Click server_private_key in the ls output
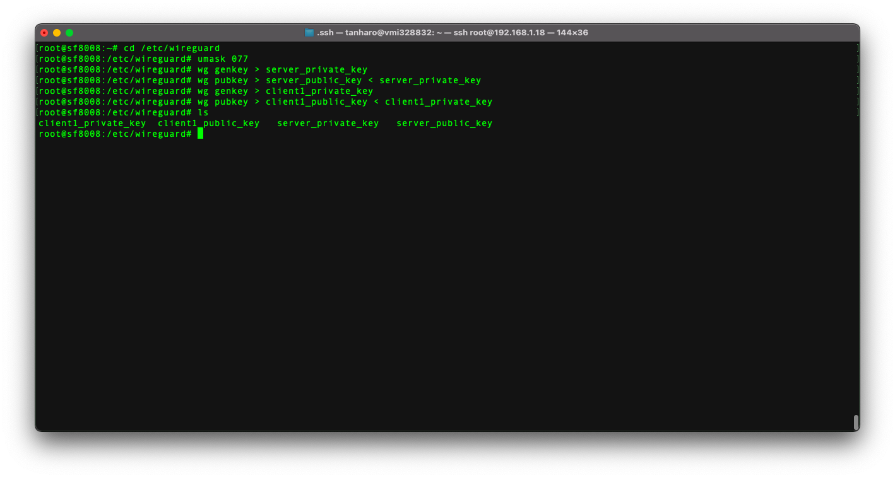Screen dimensions: 895x478 click(328, 123)
